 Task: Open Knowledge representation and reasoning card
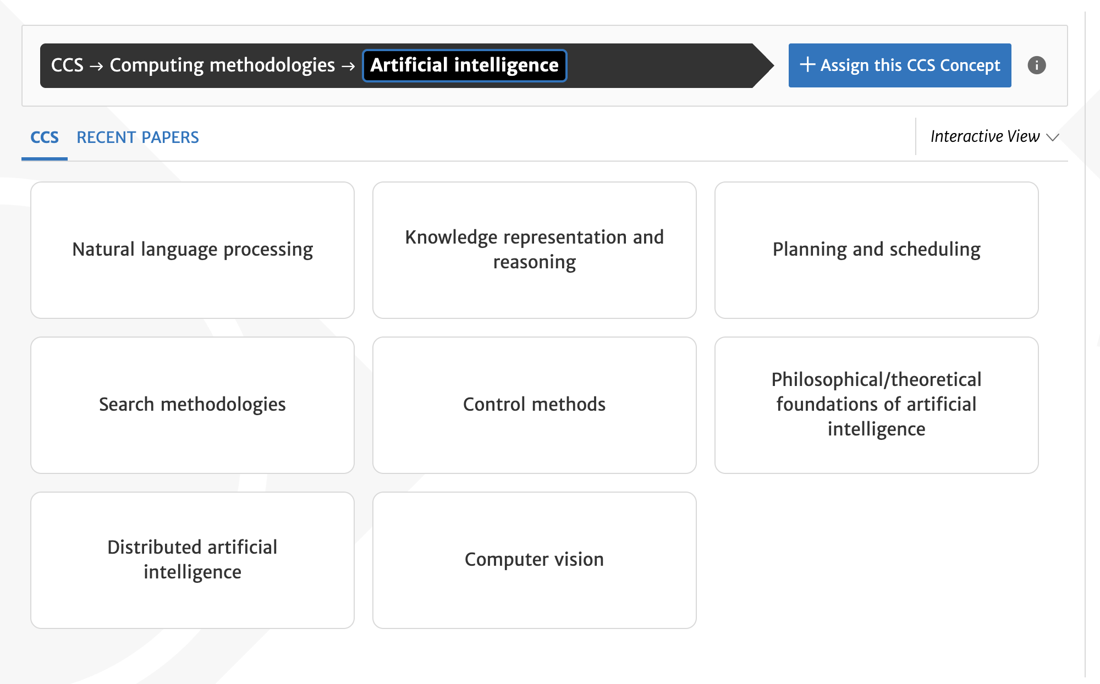pyautogui.click(x=534, y=250)
